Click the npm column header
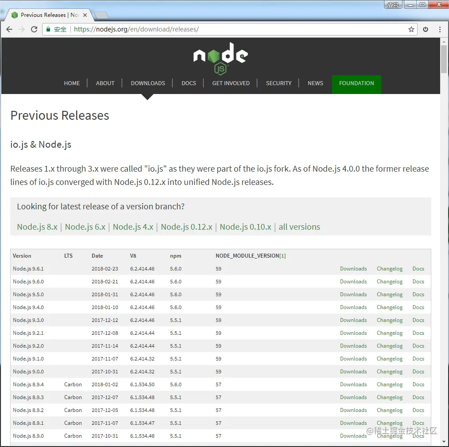 pyautogui.click(x=175, y=256)
